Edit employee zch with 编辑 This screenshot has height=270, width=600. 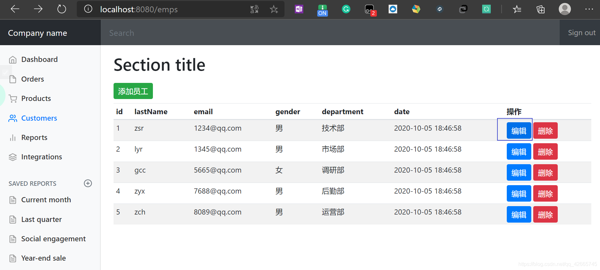(519, 215)
